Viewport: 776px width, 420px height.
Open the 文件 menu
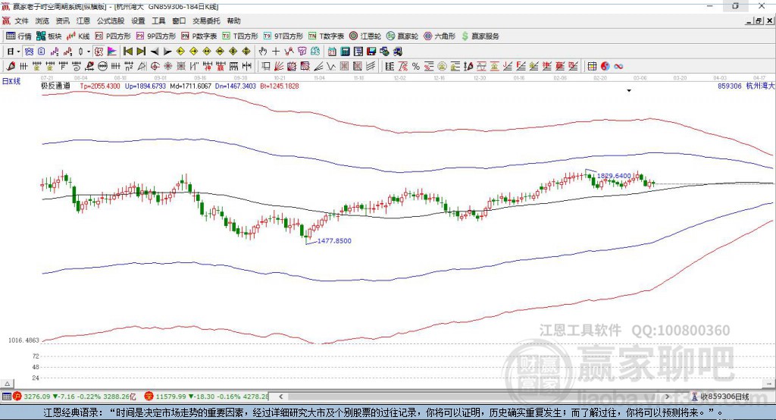tap(22, 20)
